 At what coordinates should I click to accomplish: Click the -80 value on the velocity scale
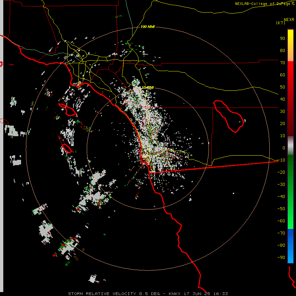tap(281, 245)
